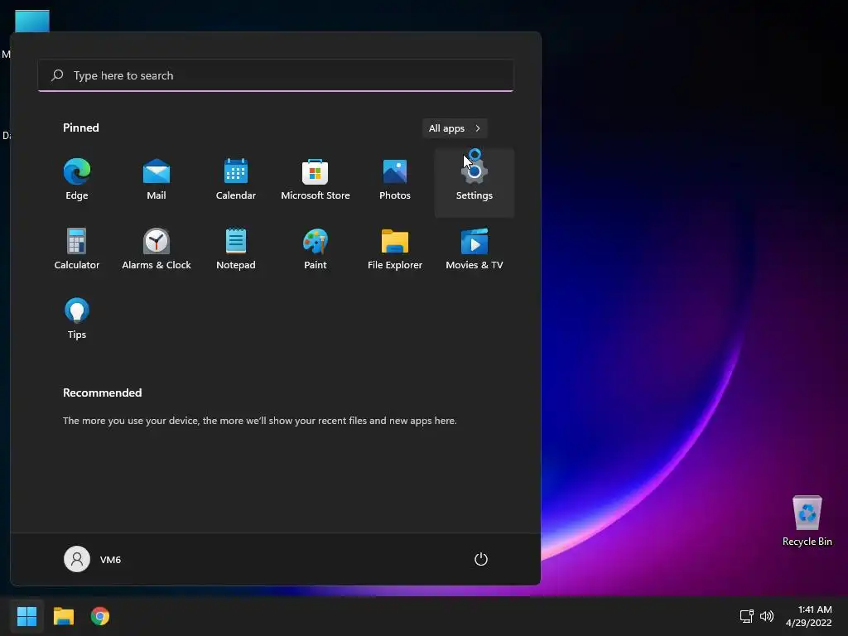Select the Recycle Bin desktop icon
Image resolution: width=848 pixels, height=636 pixels.
[x=807, y=521]
